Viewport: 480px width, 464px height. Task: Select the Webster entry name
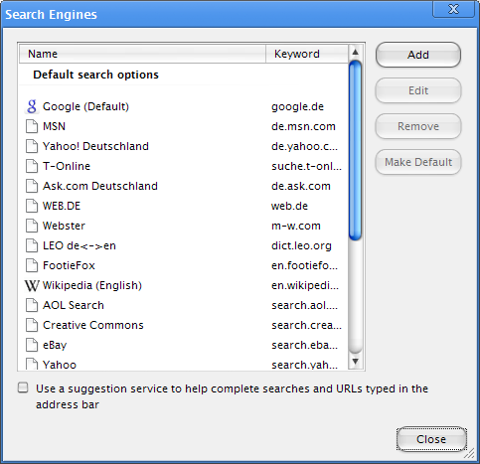tap(64, 226)
